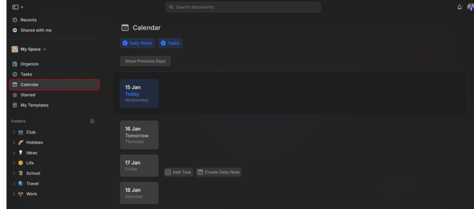Click Add Task for 17 Jan
The width and height of the screenshot is (474, 209).
178,172
